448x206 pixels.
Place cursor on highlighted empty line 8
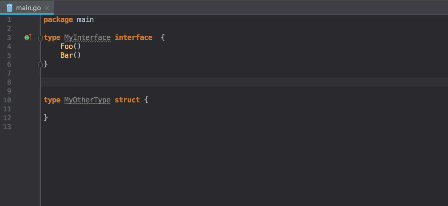179,82
